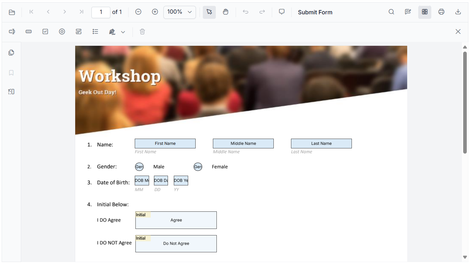Add a Checkbox form field
The width and height of the screenshot is (471, 264).
(x=45, y=31)
